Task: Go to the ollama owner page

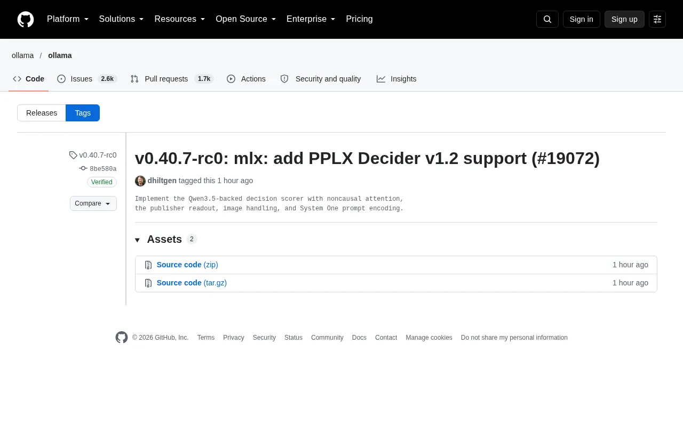Action: click(x=22, y=55)
